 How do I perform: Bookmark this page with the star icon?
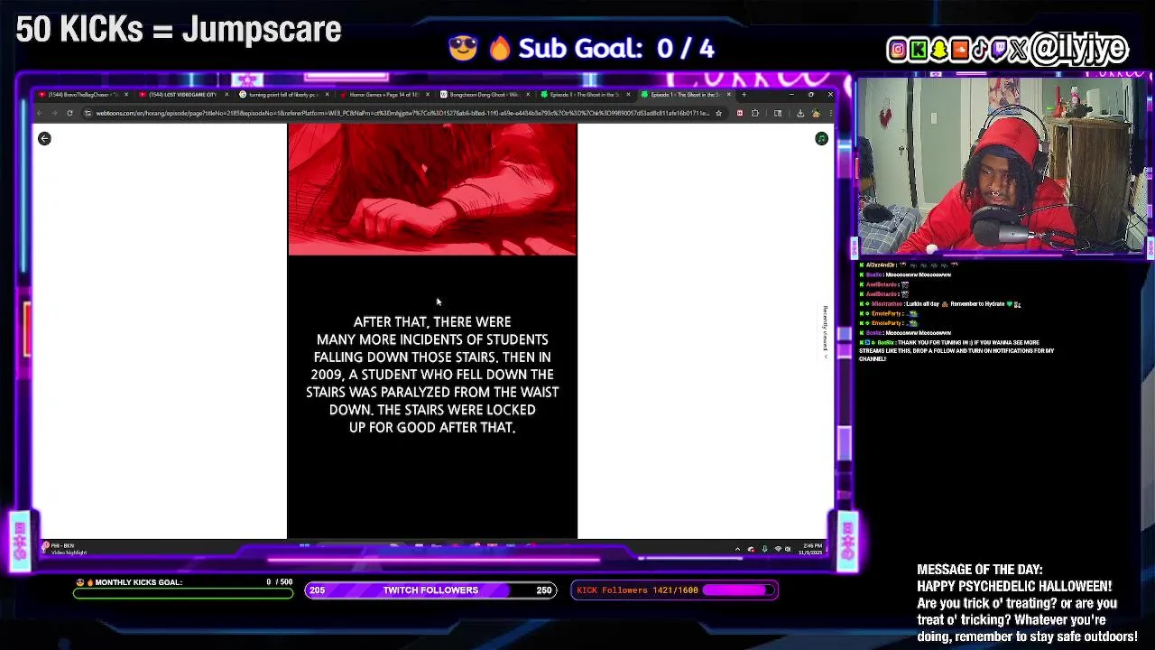(718, 113)
